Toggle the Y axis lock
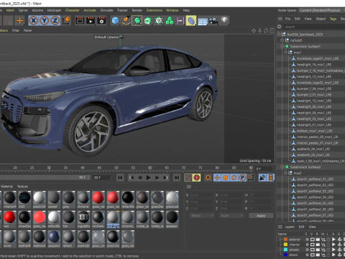 (45, 21)
